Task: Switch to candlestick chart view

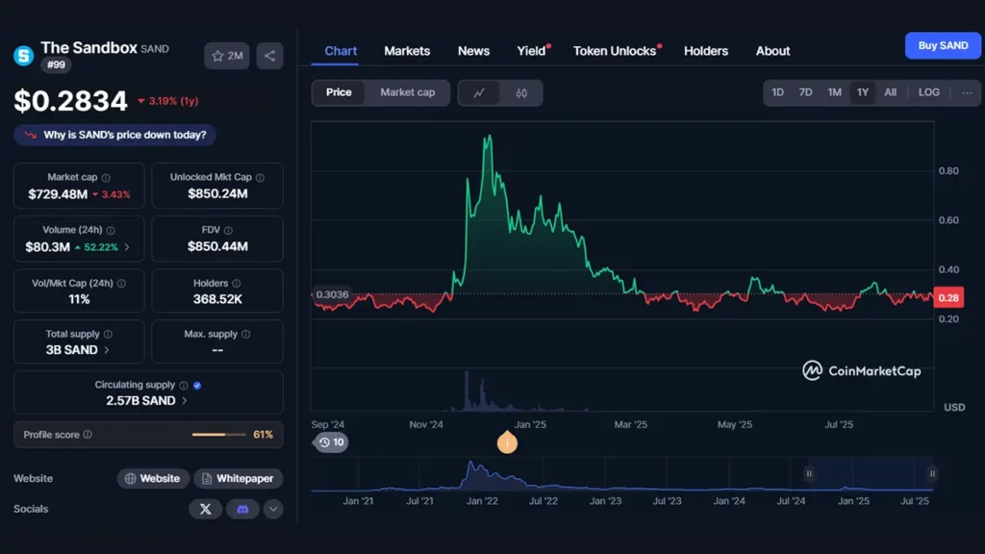Action: tap(521, 93)
